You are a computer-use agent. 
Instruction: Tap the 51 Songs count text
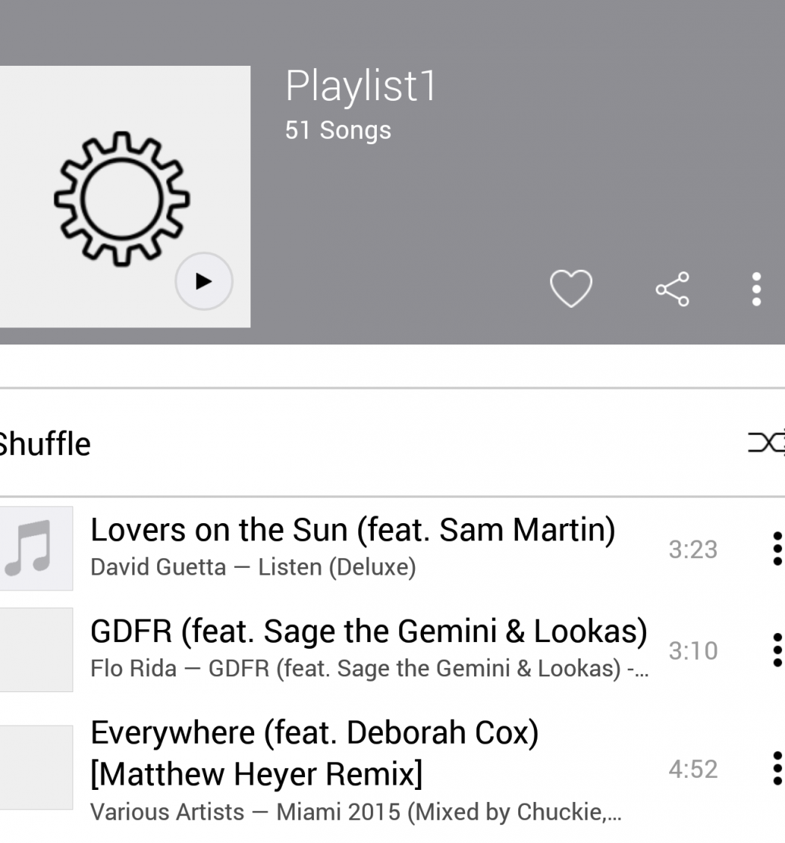338,130
